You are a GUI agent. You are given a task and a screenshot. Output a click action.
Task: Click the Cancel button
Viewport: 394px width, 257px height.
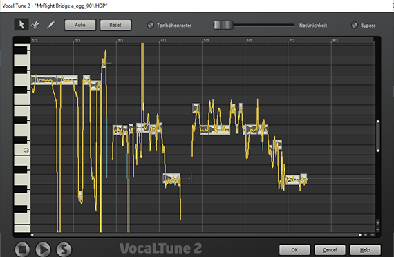tap(330, 249)
